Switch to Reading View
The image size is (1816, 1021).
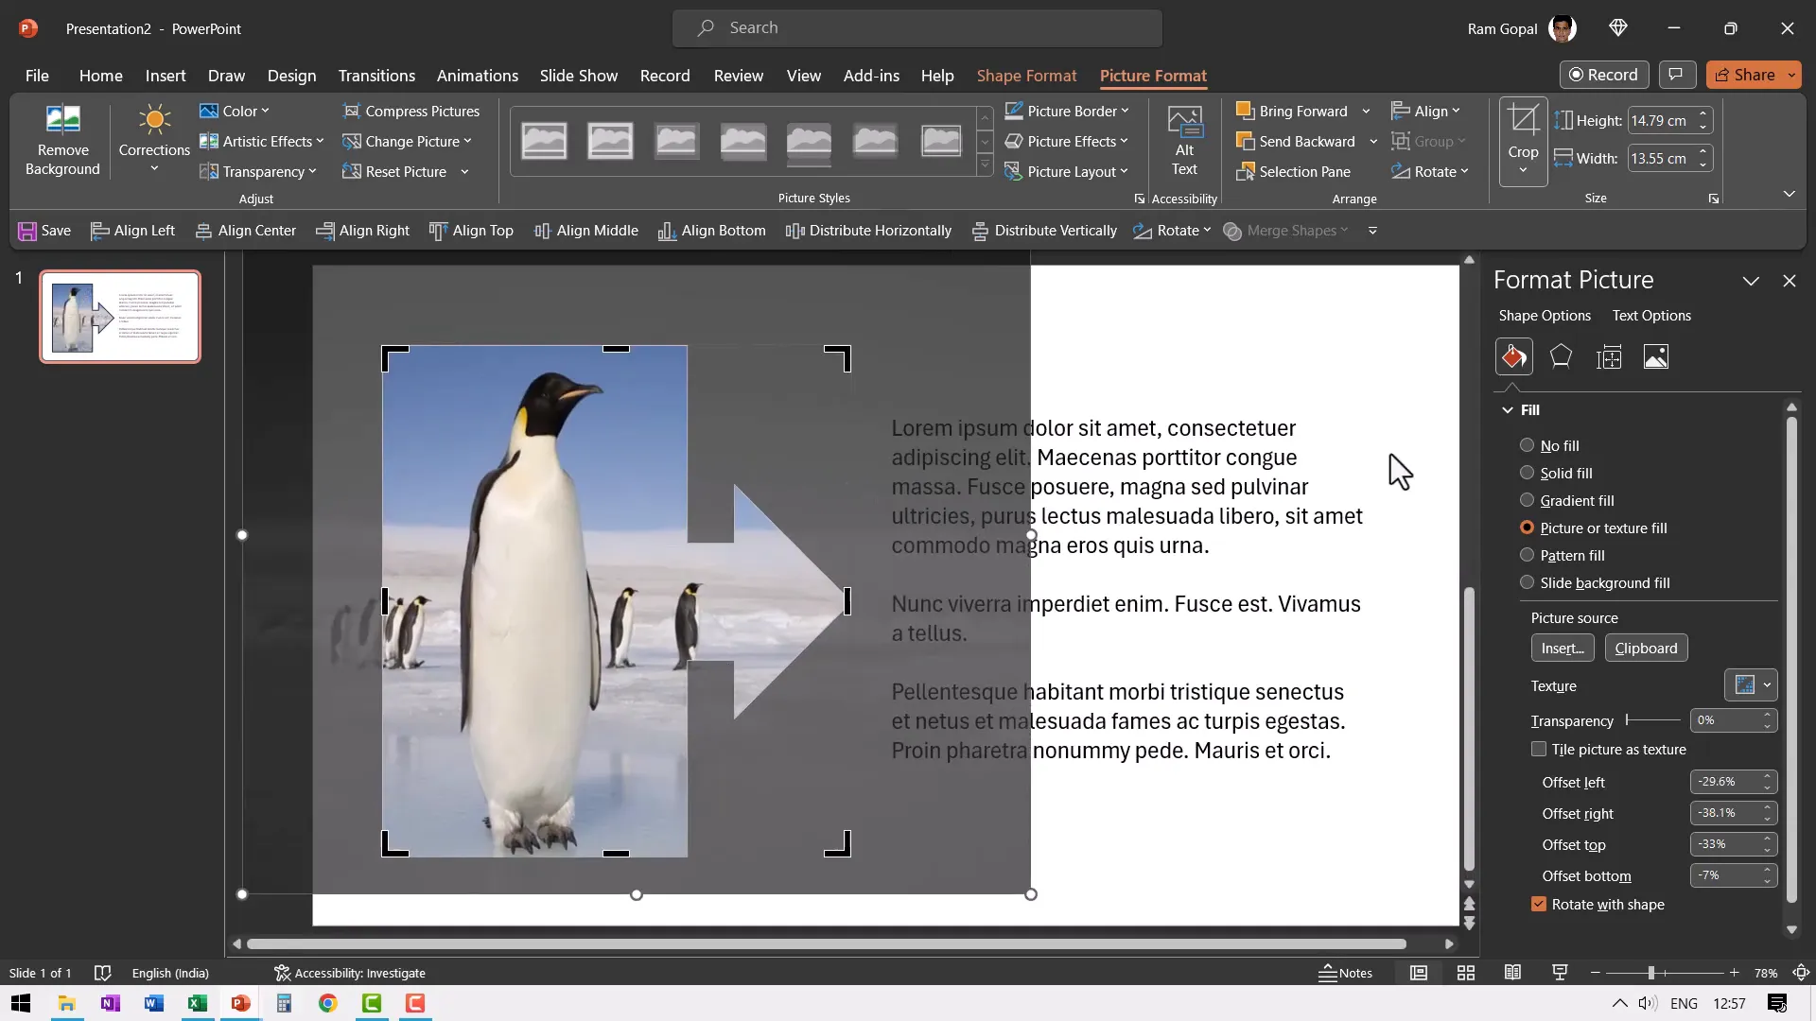(1512, 973)
